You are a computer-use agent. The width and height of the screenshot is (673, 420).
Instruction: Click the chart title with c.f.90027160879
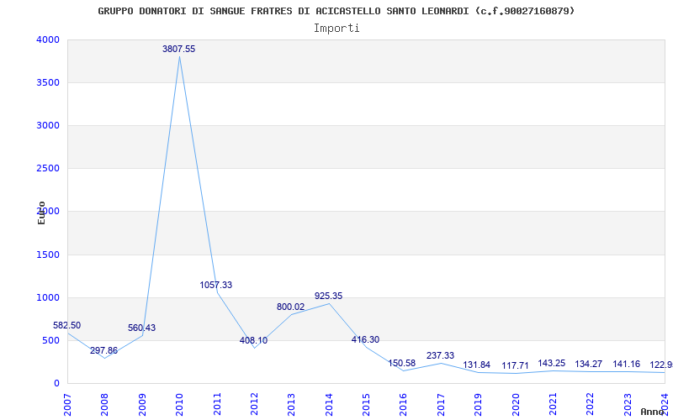click(336, 11)
